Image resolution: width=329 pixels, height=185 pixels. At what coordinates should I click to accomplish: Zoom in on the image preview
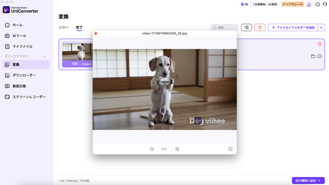point(177,149)
